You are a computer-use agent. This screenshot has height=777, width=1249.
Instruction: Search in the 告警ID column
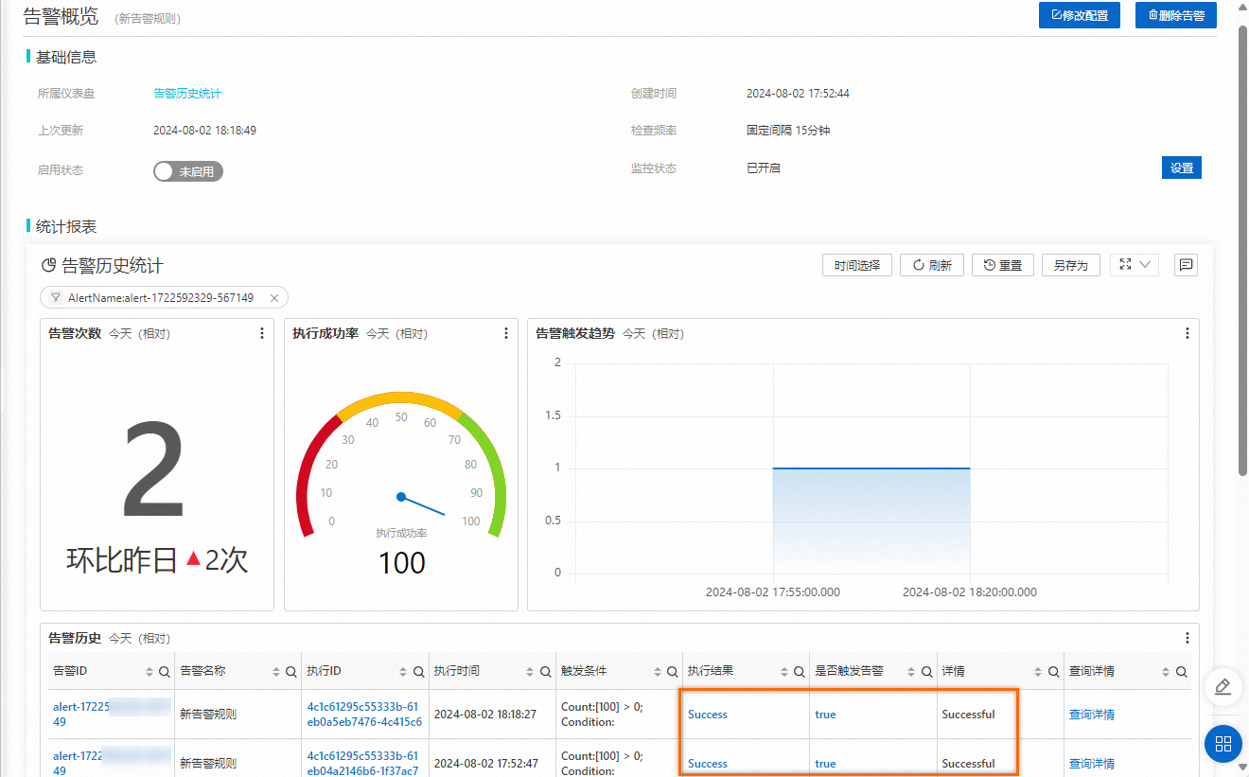pyautogui.click(x=165, y=671)
